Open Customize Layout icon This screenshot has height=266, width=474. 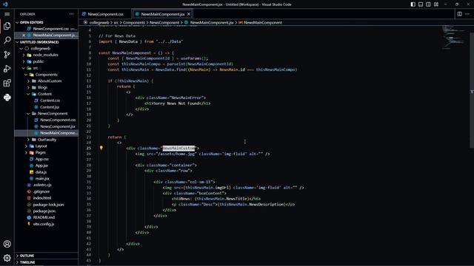coord(436,4)
